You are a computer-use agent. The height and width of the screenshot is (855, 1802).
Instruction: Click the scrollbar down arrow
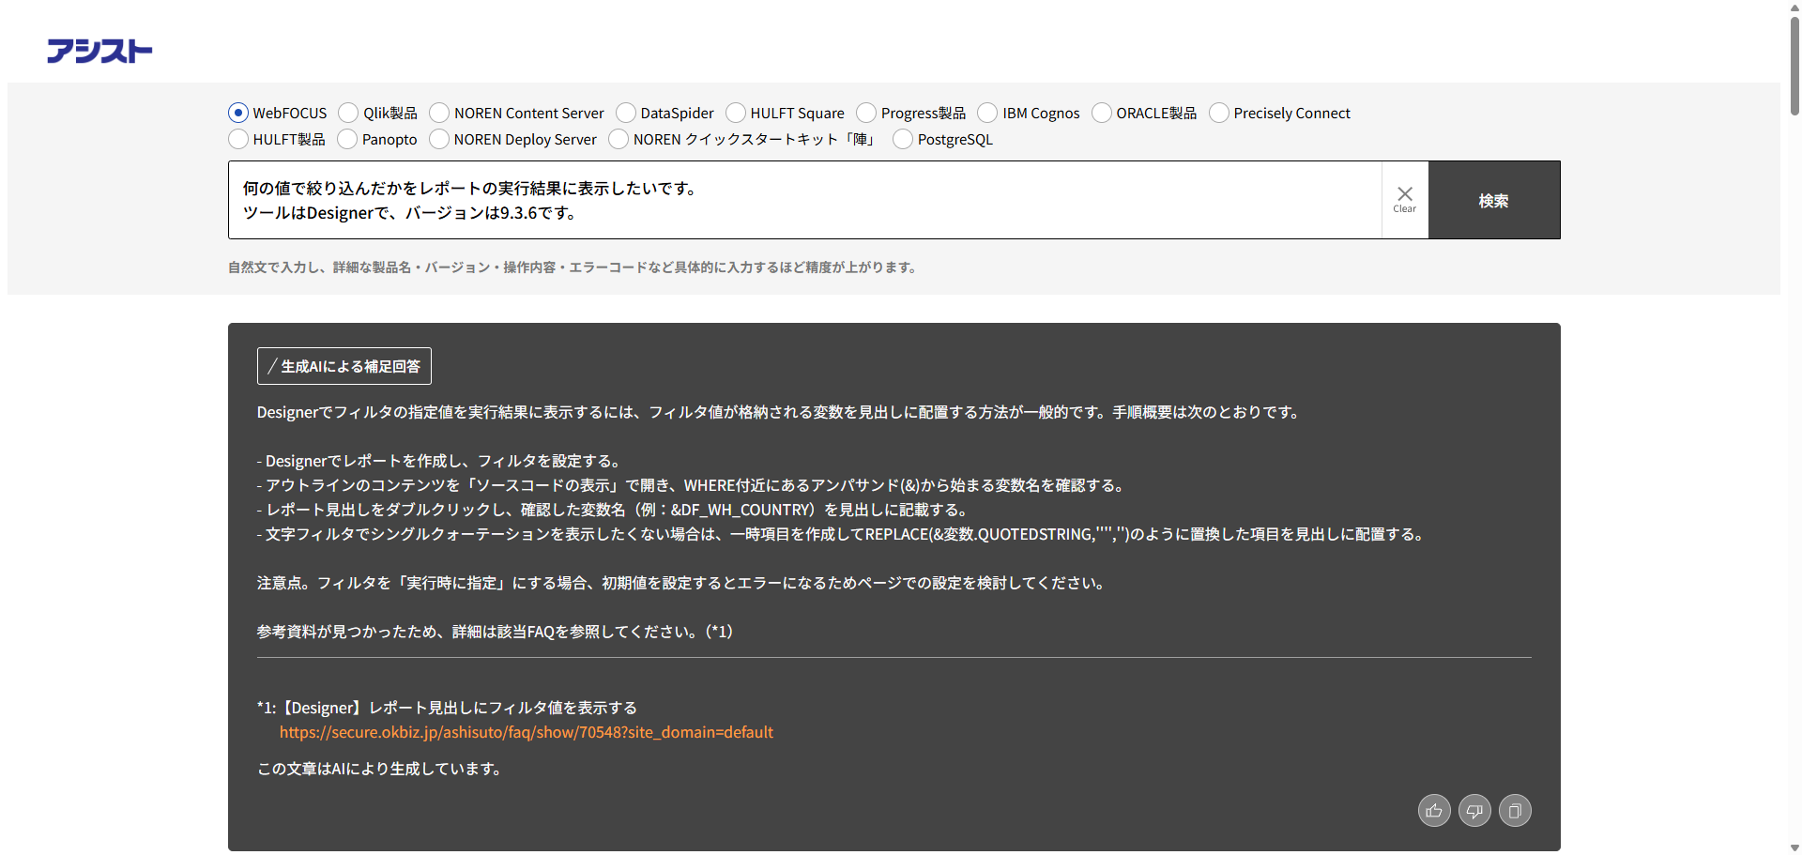[x=1794, y=847]
